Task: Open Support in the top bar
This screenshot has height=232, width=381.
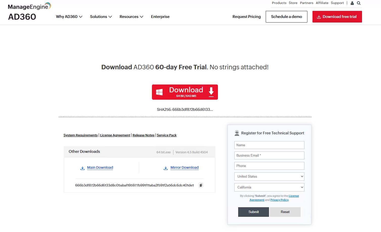Action: point(337,3)
